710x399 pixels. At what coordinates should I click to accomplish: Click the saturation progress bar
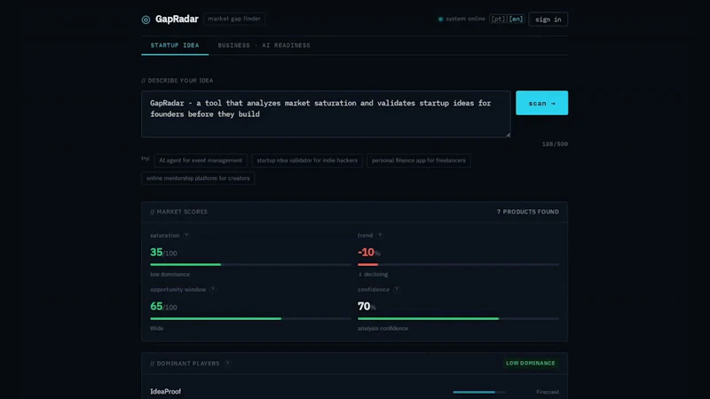click(x=250, y=264)
